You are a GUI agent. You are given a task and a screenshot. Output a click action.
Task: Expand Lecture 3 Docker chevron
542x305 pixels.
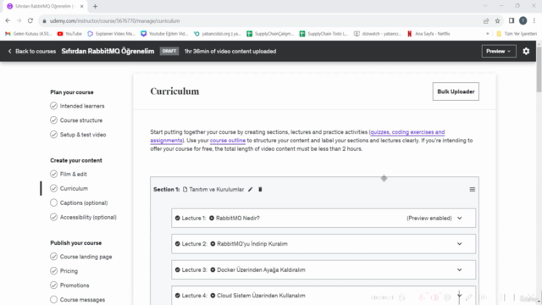pyautogui.click(x=459, y=269)
